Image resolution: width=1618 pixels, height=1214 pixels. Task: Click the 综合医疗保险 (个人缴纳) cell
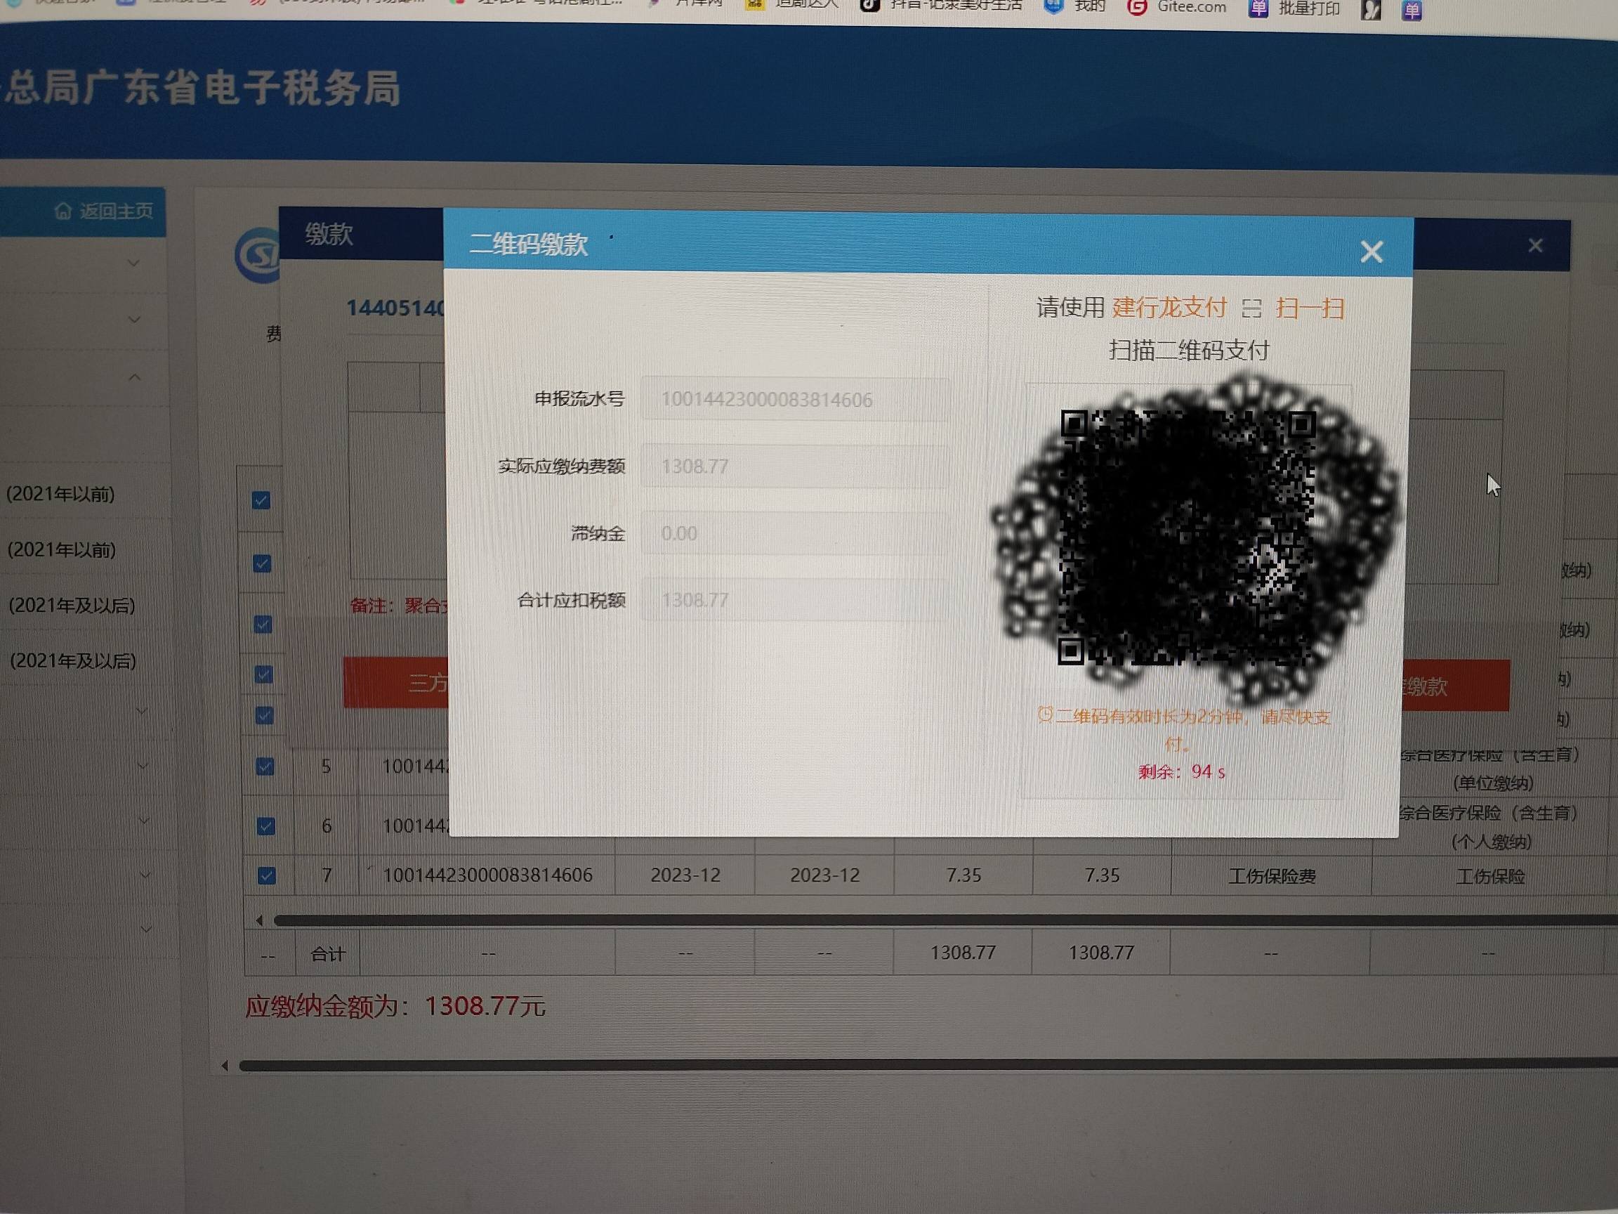(1489, 827)
